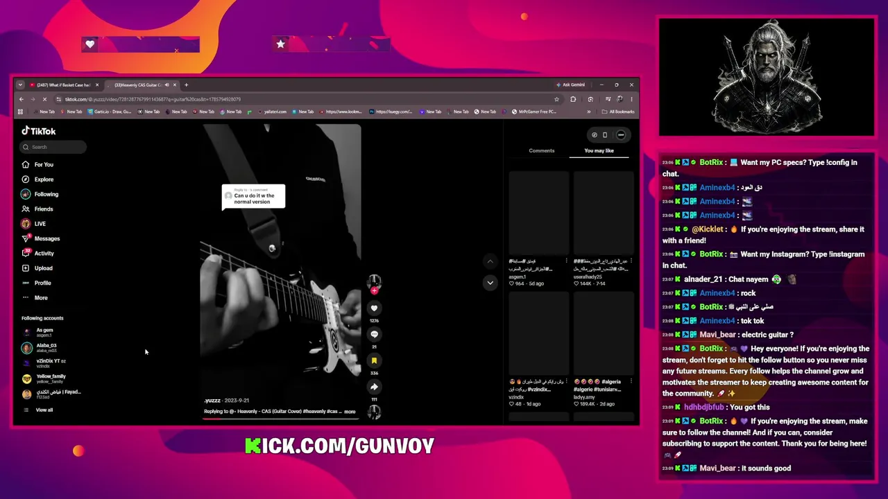Open options menu for asgem.1 video

(566, 261)
